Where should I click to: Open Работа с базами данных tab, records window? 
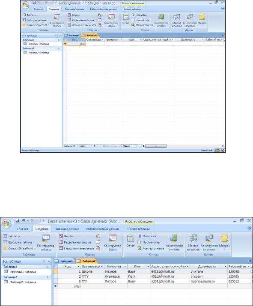click(x=102, y=229)
